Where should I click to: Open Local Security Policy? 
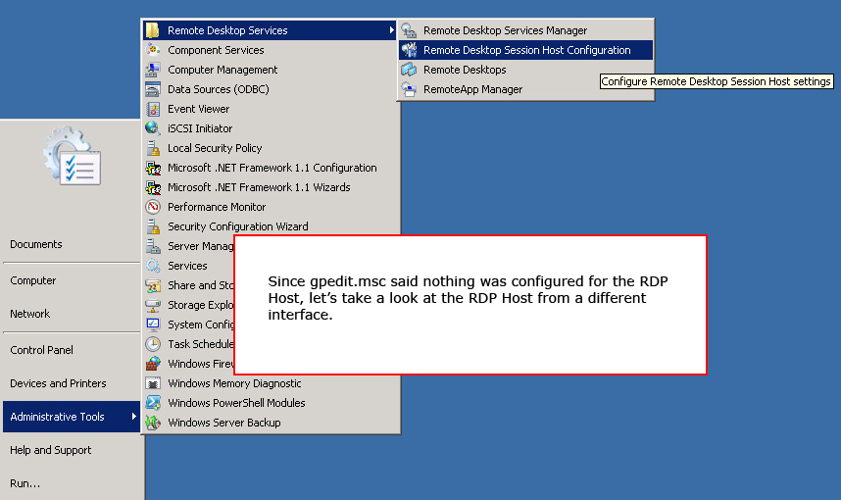tap(271, 148)
